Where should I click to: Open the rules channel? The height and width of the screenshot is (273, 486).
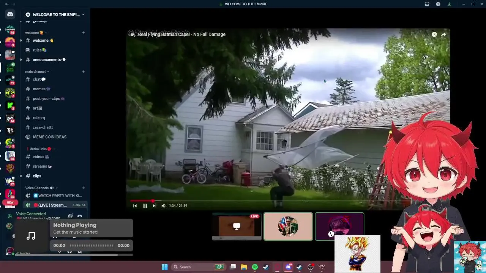click(x=55, y=50)
